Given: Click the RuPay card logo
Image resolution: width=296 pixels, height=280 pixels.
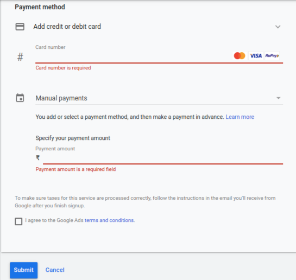Looking at the screenshot, I should (x=272, y=56).
